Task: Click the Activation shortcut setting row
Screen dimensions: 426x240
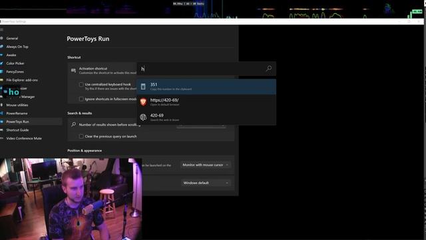Action: pos(103,71)
